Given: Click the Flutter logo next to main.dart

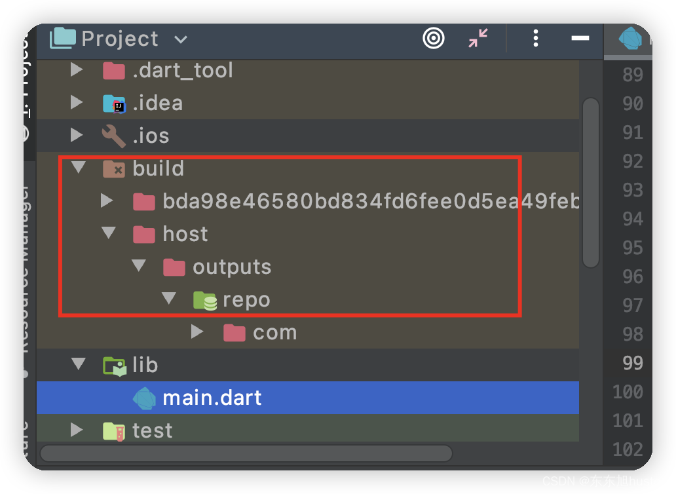Looking at the screenshot, I should tap(145, 398).
